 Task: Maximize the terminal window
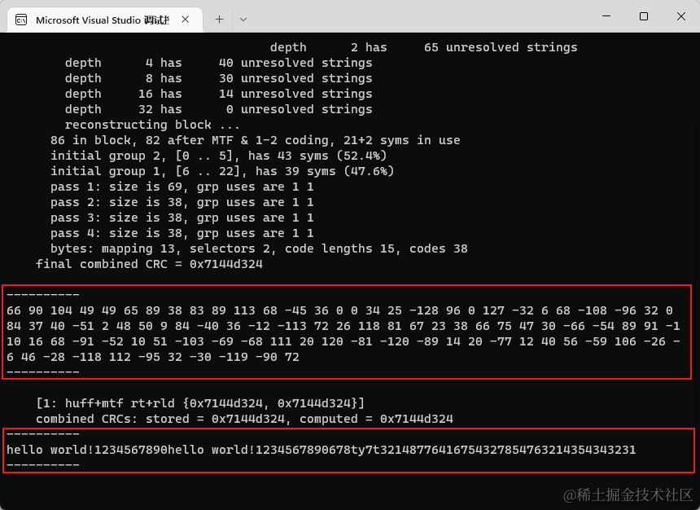coord(644,16)
